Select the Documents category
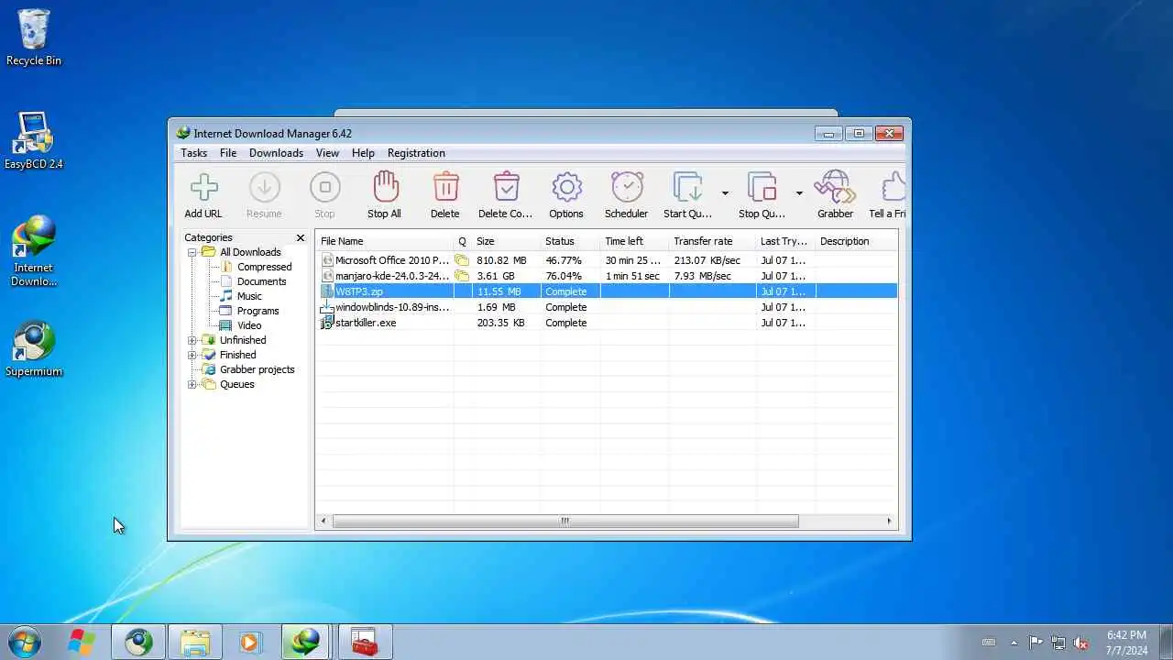 [x=261, y=281]
